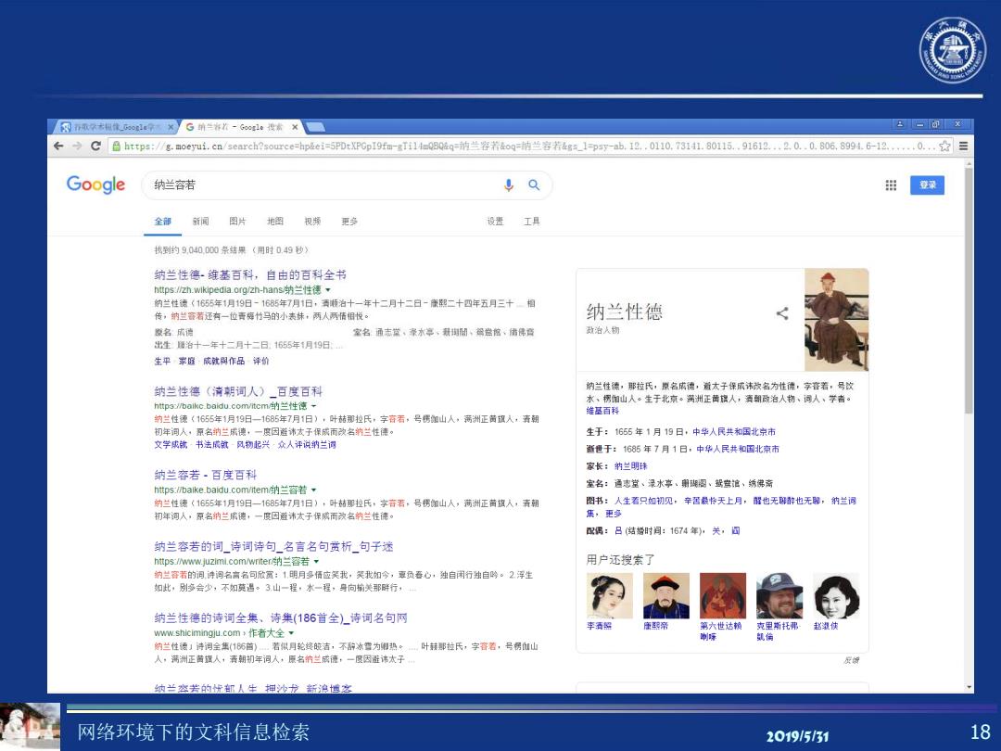Click the green padlock security icon

[116, 146]
